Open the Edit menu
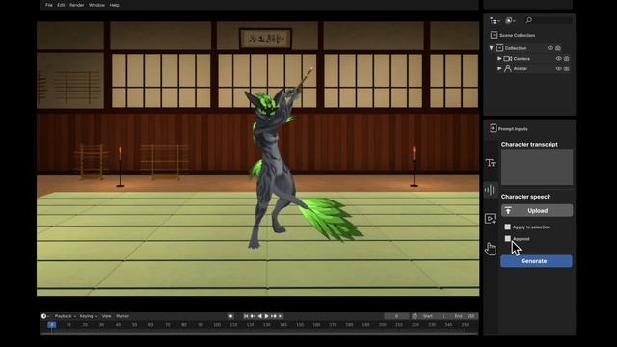617x347 pixels. point(61,5)
